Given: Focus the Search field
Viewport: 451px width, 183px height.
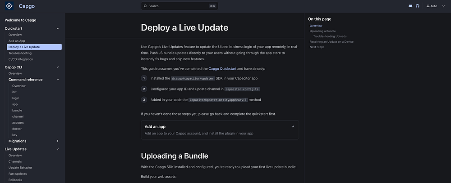Looking at the screenshot, I should coord(179,6).
